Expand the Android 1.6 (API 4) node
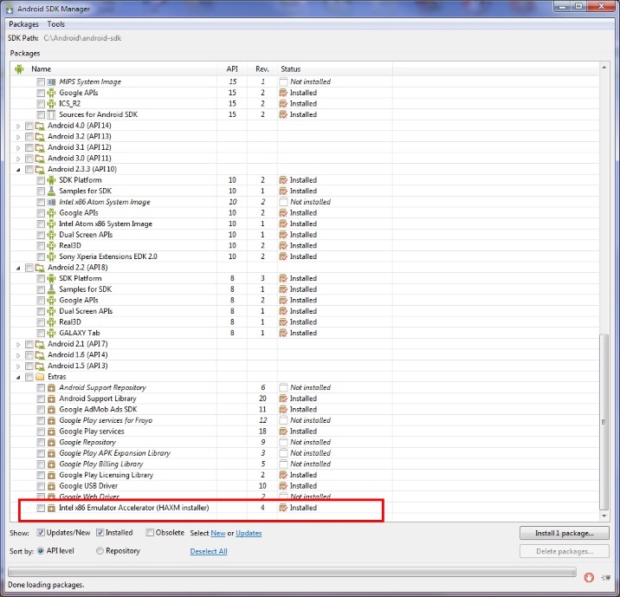The image size is (620, 597). 18,355
